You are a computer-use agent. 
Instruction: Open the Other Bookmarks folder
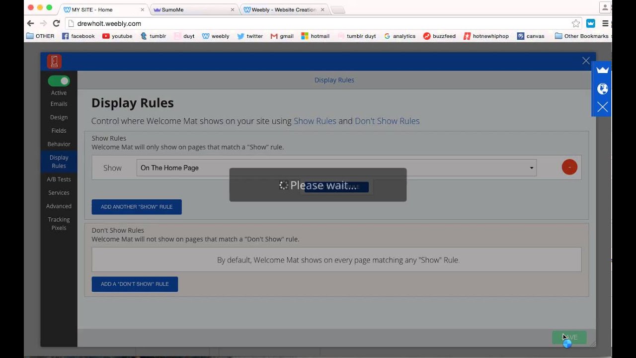point(582,36)
